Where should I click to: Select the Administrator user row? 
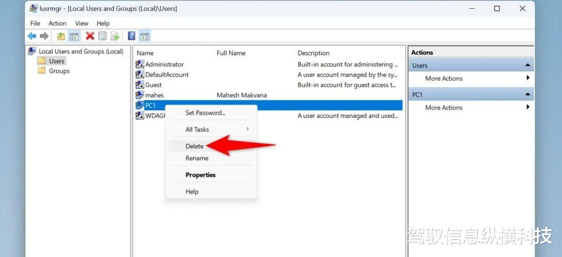point(269,65)
